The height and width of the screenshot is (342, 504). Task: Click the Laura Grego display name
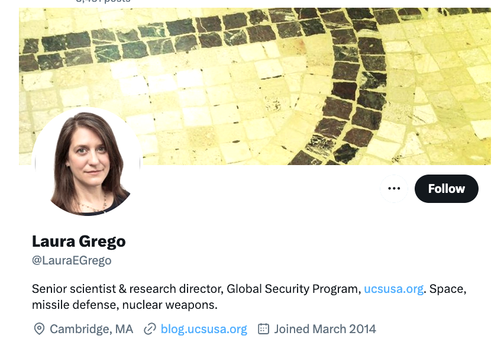click(79, 241)
